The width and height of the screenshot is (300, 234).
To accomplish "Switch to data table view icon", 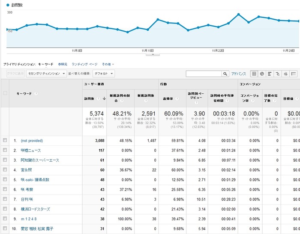I will coord(254,74).
